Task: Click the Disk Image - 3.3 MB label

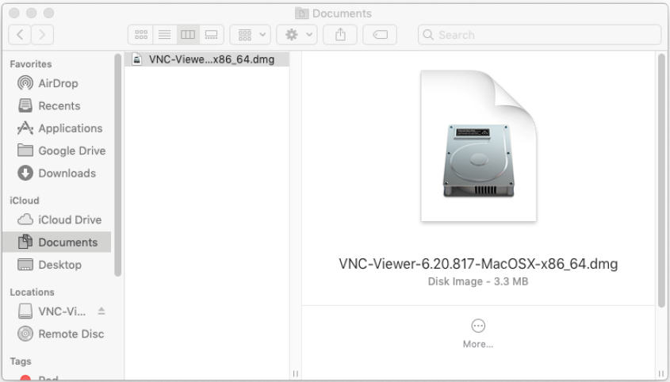Action: (x=478, y=281)
